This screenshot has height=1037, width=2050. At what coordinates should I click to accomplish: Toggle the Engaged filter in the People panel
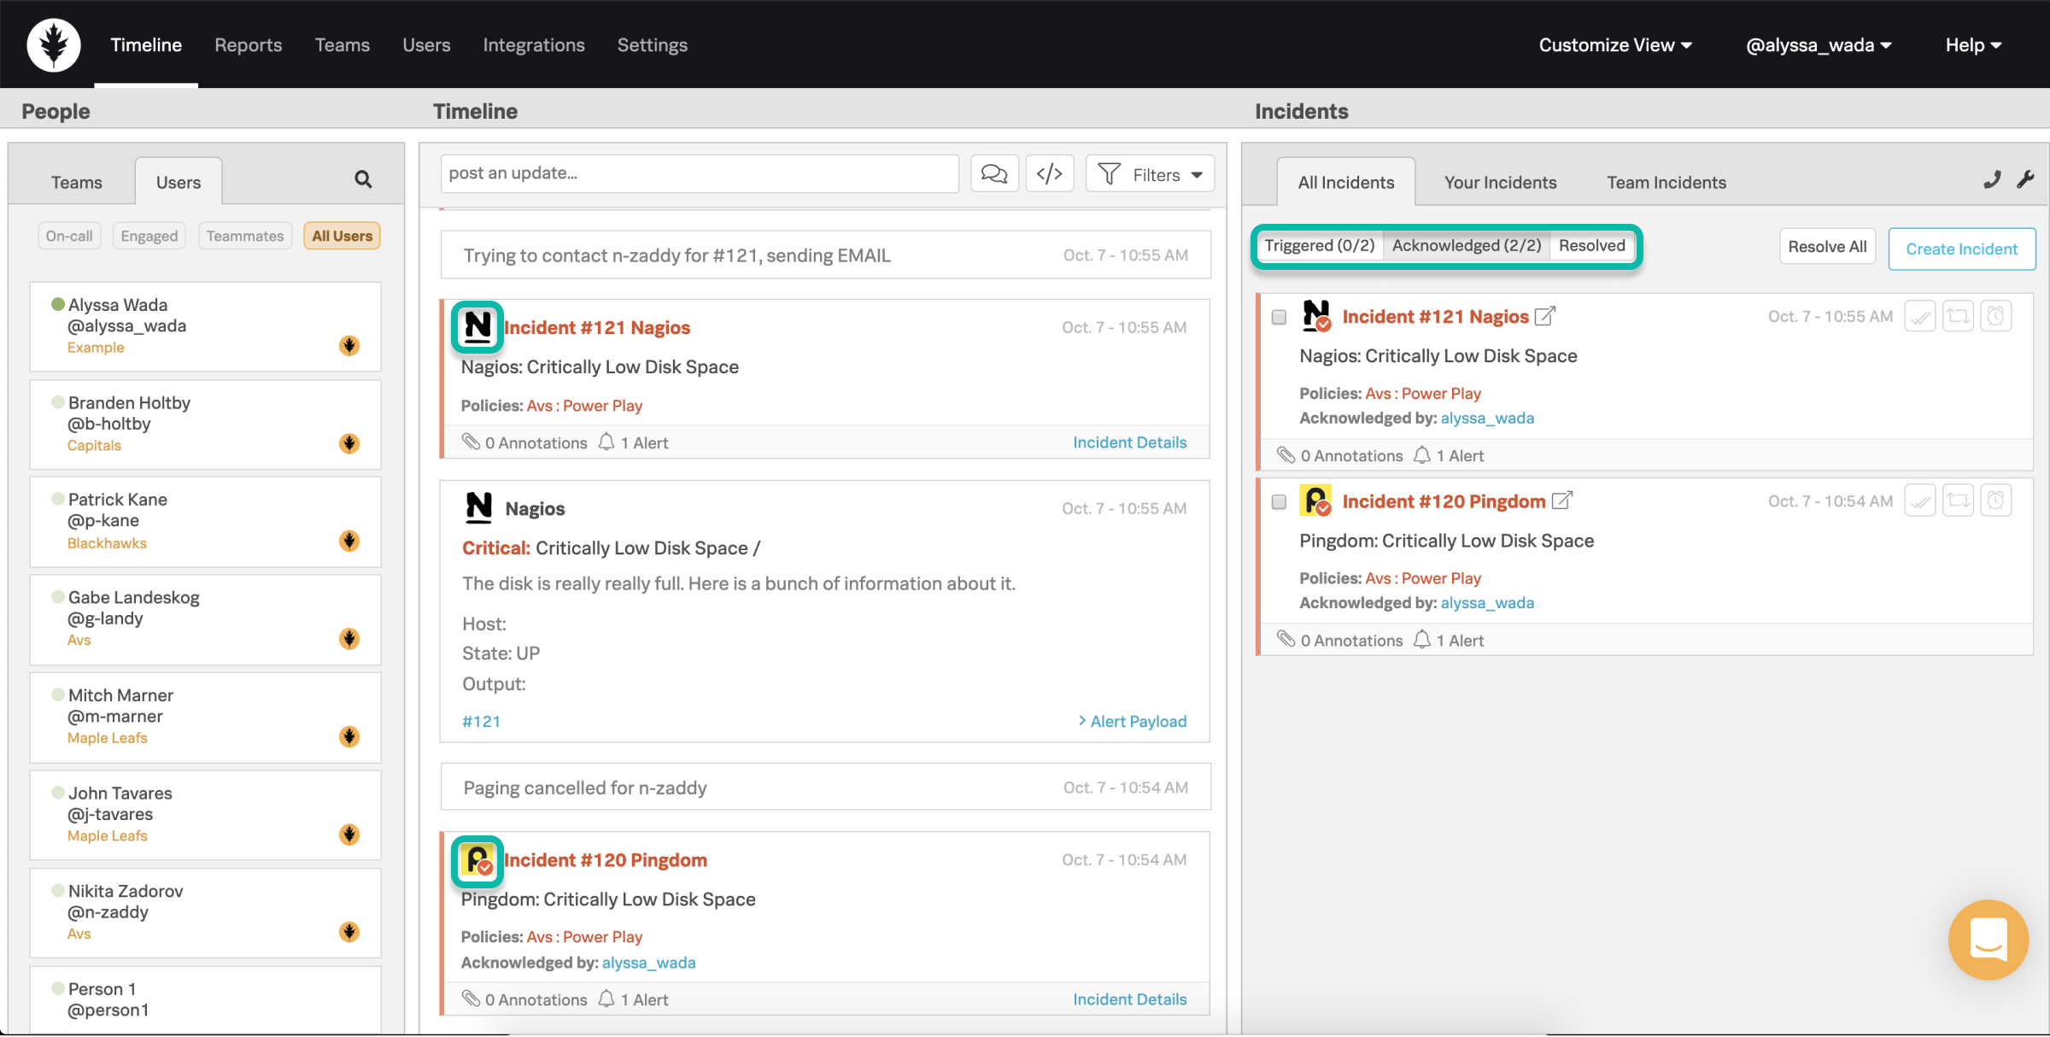coord(149,236)
